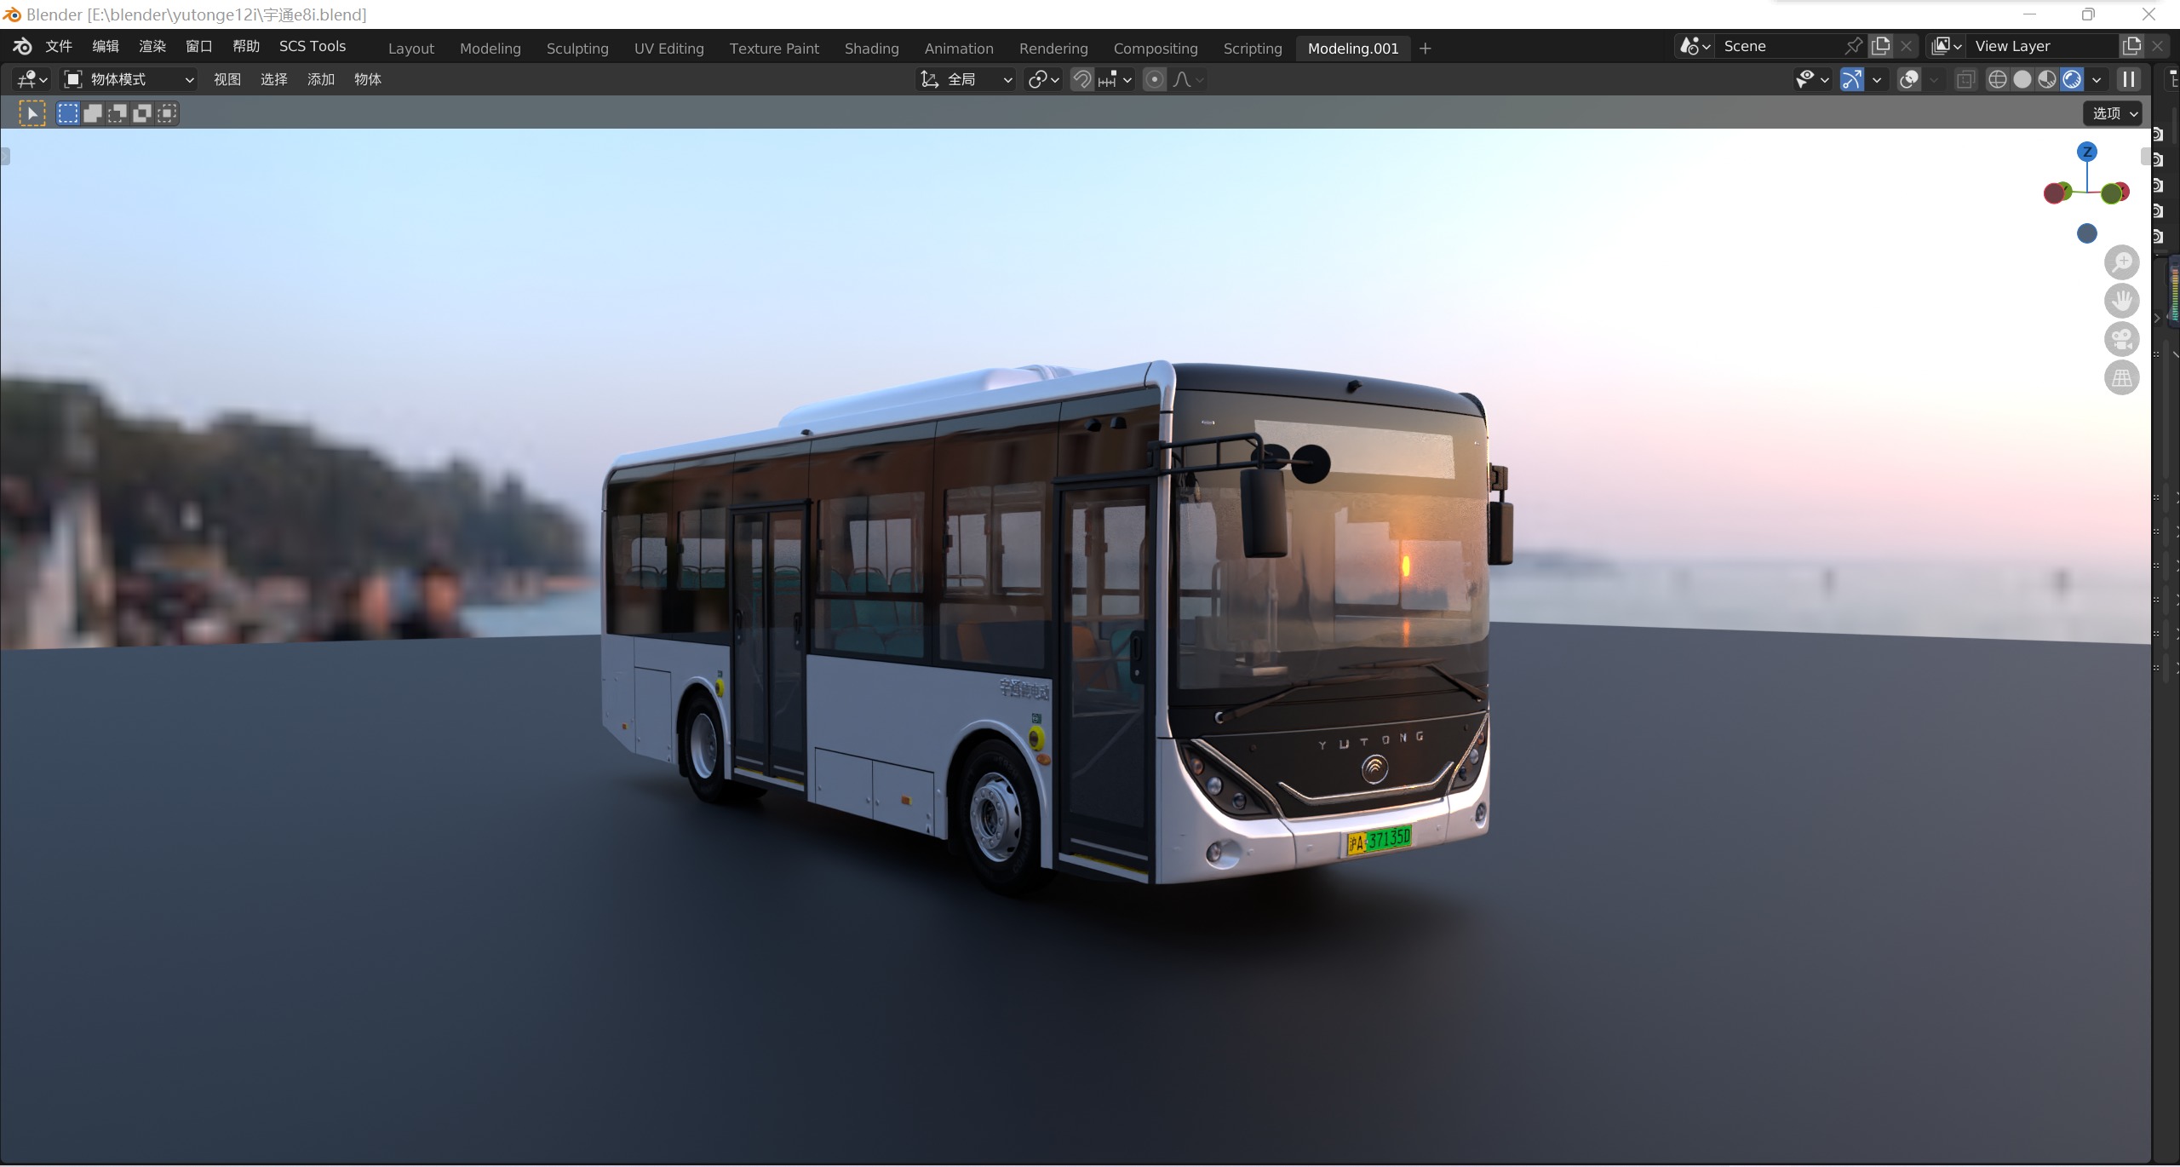
Task: Switch to material preview shading
Action: 2046,79
